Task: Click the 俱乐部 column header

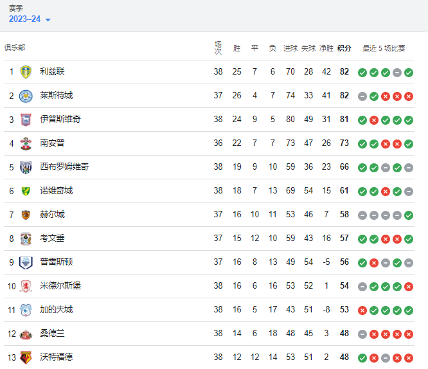Action: pos(15,48)
